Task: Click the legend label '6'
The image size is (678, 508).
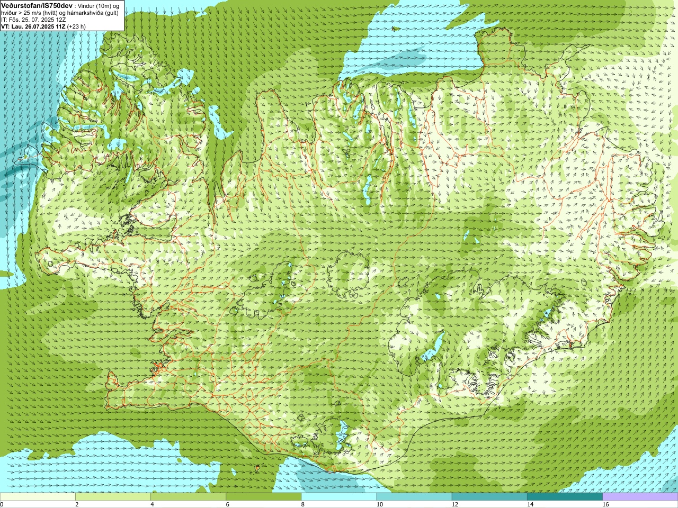Action: point(228,504)
